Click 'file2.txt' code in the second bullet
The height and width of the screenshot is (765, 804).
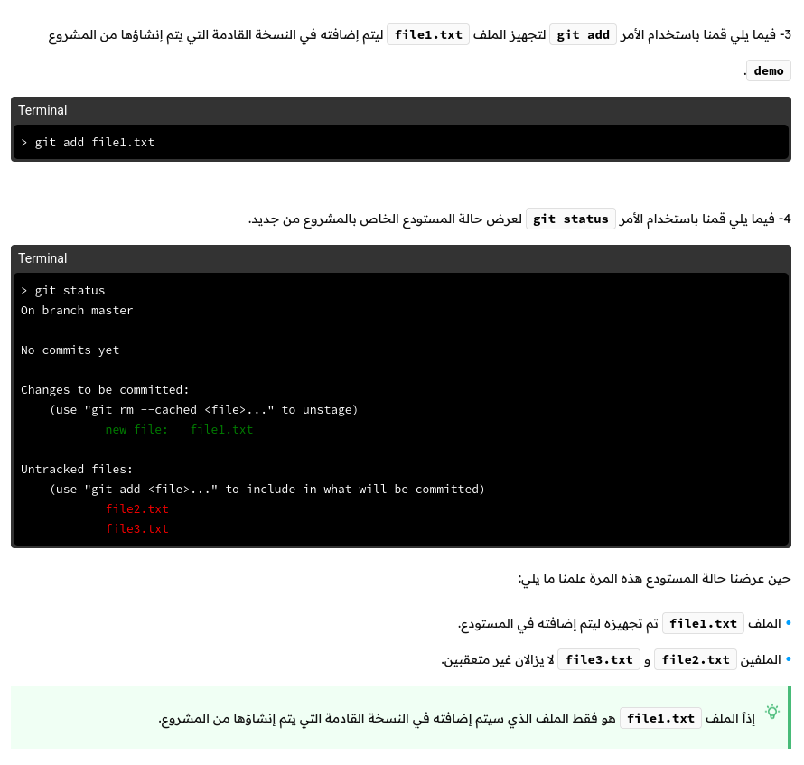click(x=696, y=659)
